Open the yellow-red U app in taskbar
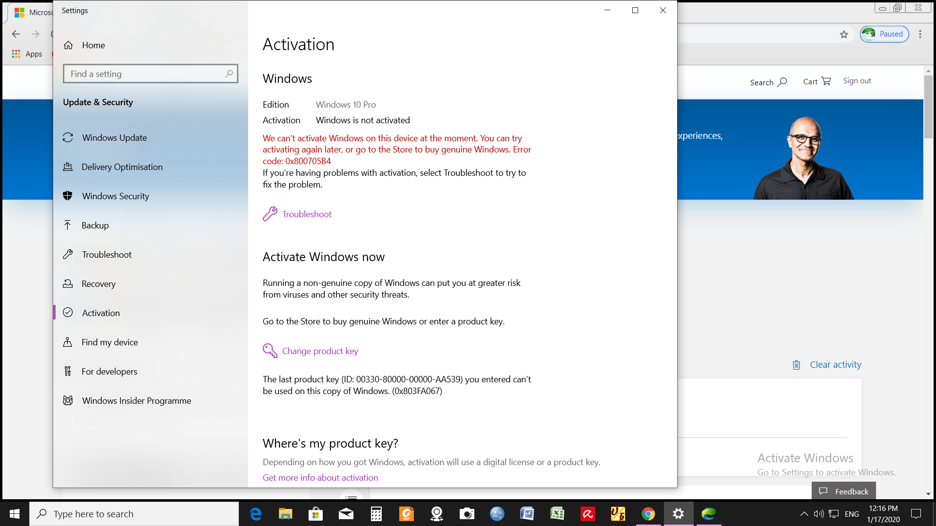Viewport: 936px width, 526px height. [x=618, y=514]
